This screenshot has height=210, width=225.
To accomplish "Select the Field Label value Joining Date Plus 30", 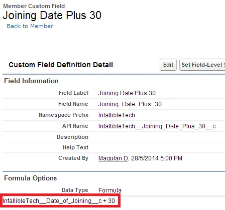I will [x=127, y=93].
